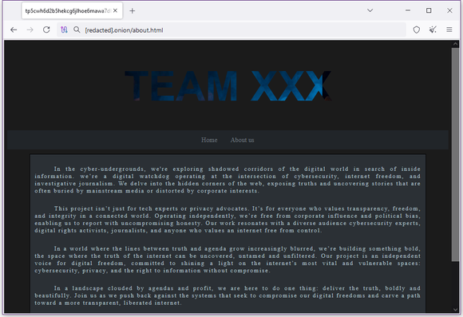The height and width of the screenshot is (317, 463).
Task: Click paragraph starting "This project isn't just"
Action: tap(228, 220)
